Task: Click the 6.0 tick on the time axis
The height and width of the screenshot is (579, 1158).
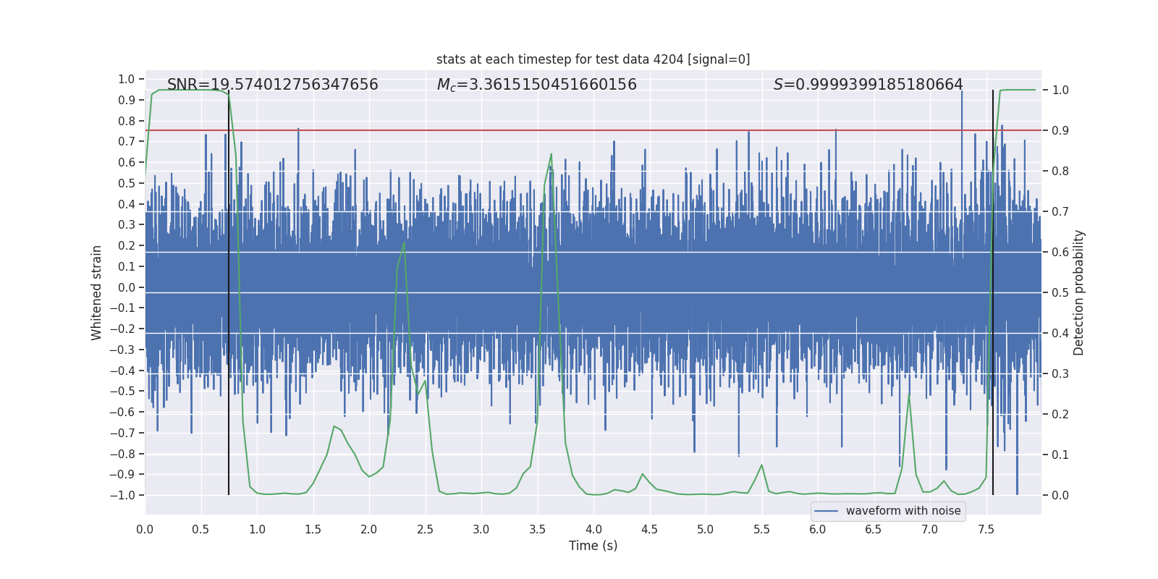Action: tap(818, 529)
